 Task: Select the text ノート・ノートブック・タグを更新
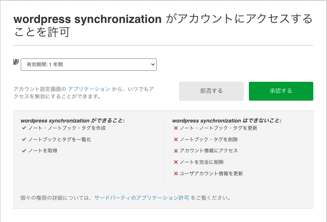coord(218,128)
